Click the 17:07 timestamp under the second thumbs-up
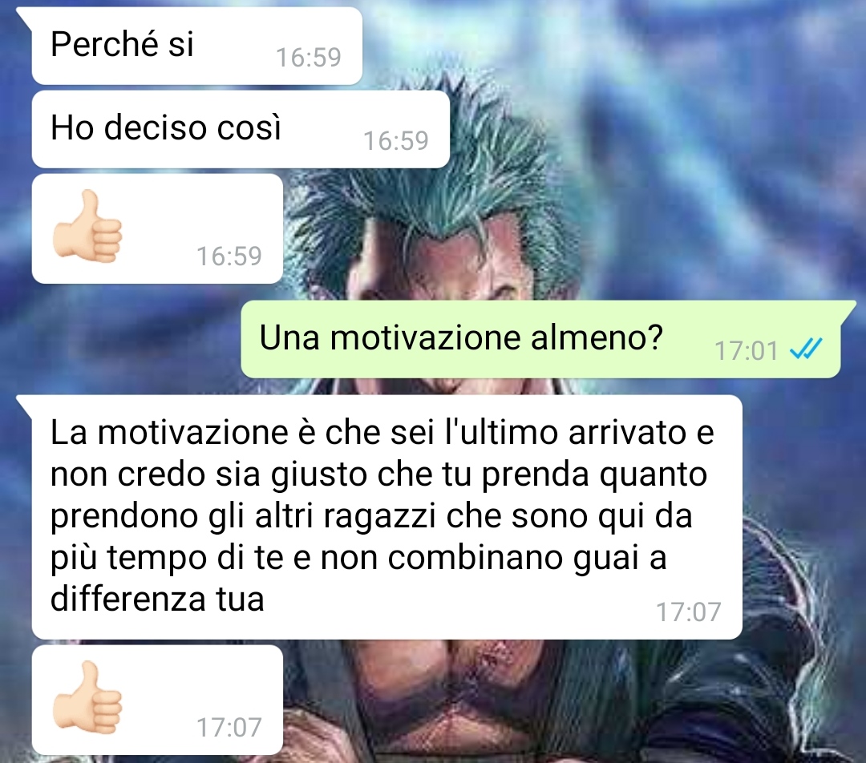 tap(229, 727)
